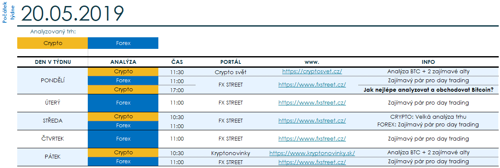The image size is (500, 168).
Task: Click the date 20.05.2019 heading
Action: coord(72,13)
